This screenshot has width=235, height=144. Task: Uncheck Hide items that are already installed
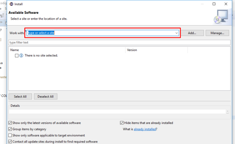point(122,123)
